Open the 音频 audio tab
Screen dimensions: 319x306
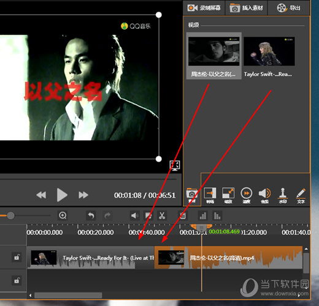(264, 195)
